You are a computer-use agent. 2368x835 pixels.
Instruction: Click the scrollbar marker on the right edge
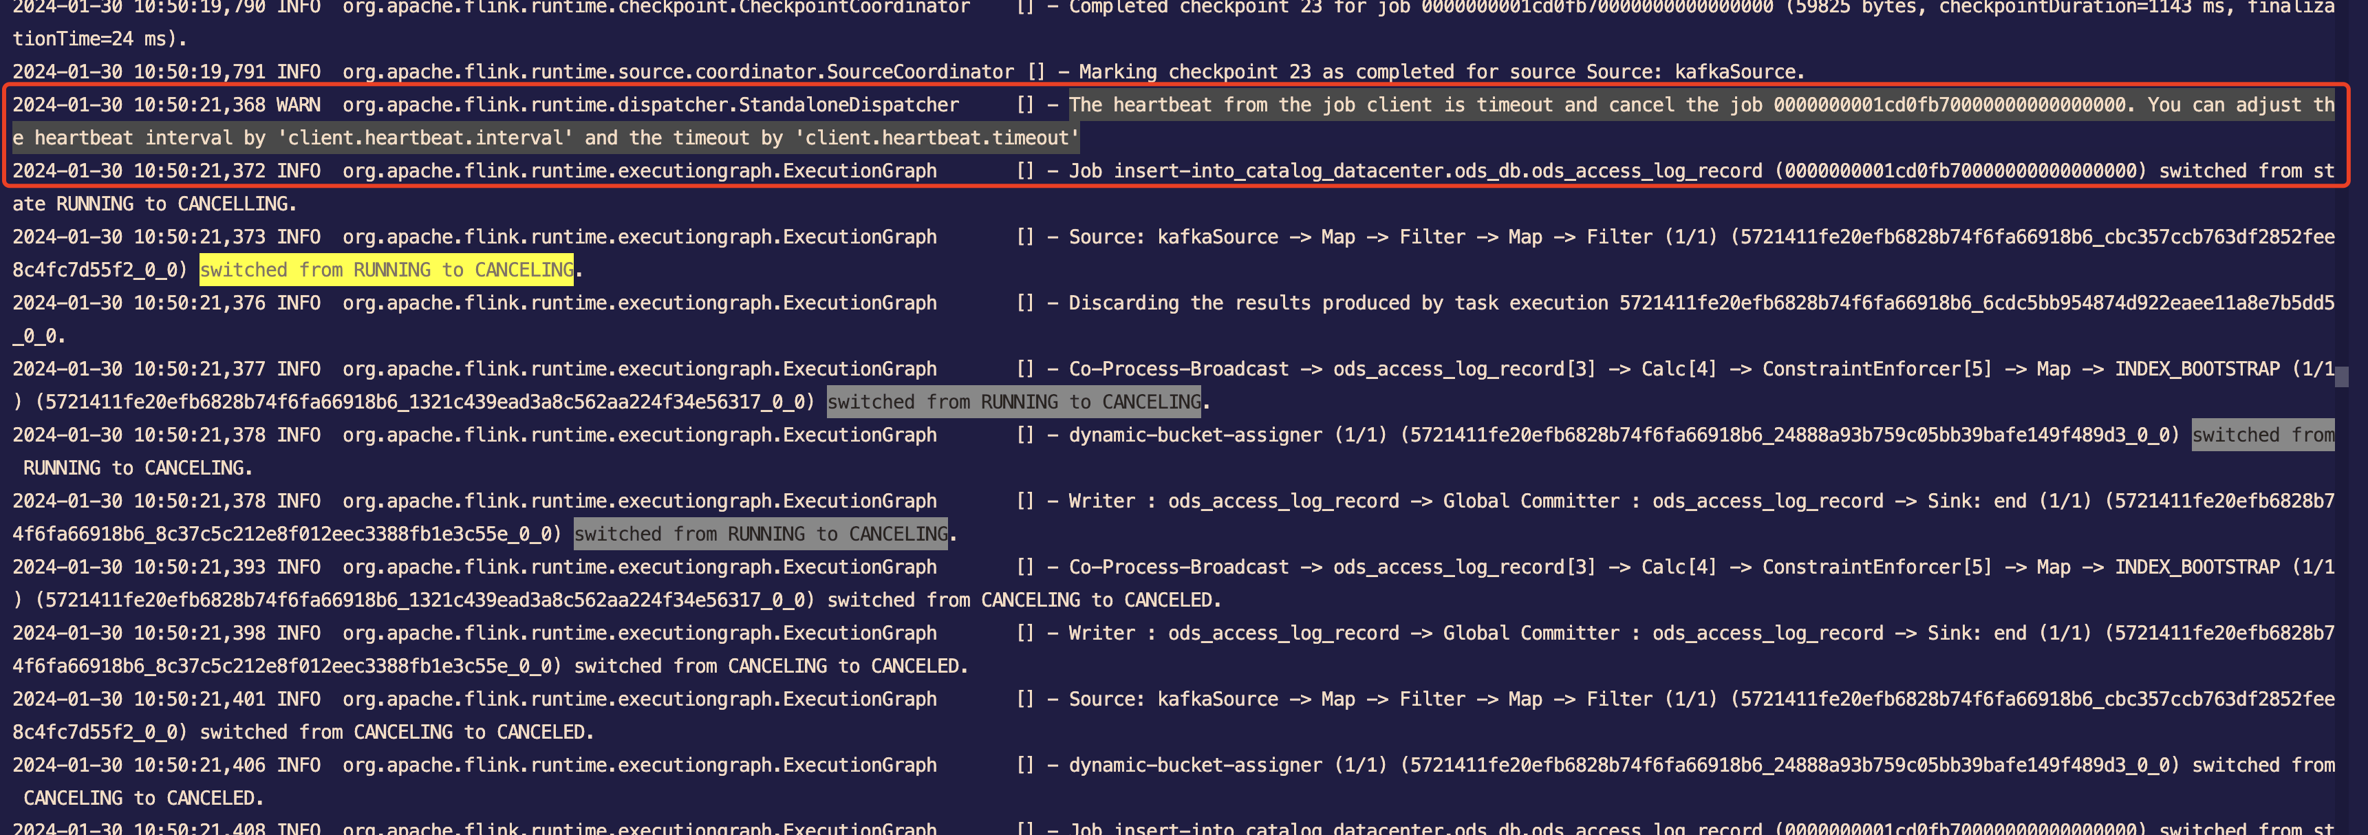click(2341, 377)
